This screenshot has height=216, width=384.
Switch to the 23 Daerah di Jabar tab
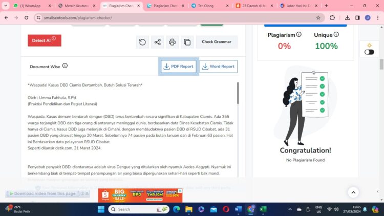pos(254,6)
